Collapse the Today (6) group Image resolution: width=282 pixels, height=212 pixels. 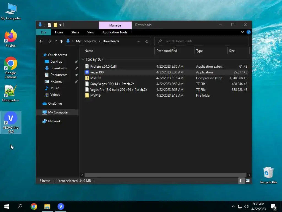[x=83, y=59]
